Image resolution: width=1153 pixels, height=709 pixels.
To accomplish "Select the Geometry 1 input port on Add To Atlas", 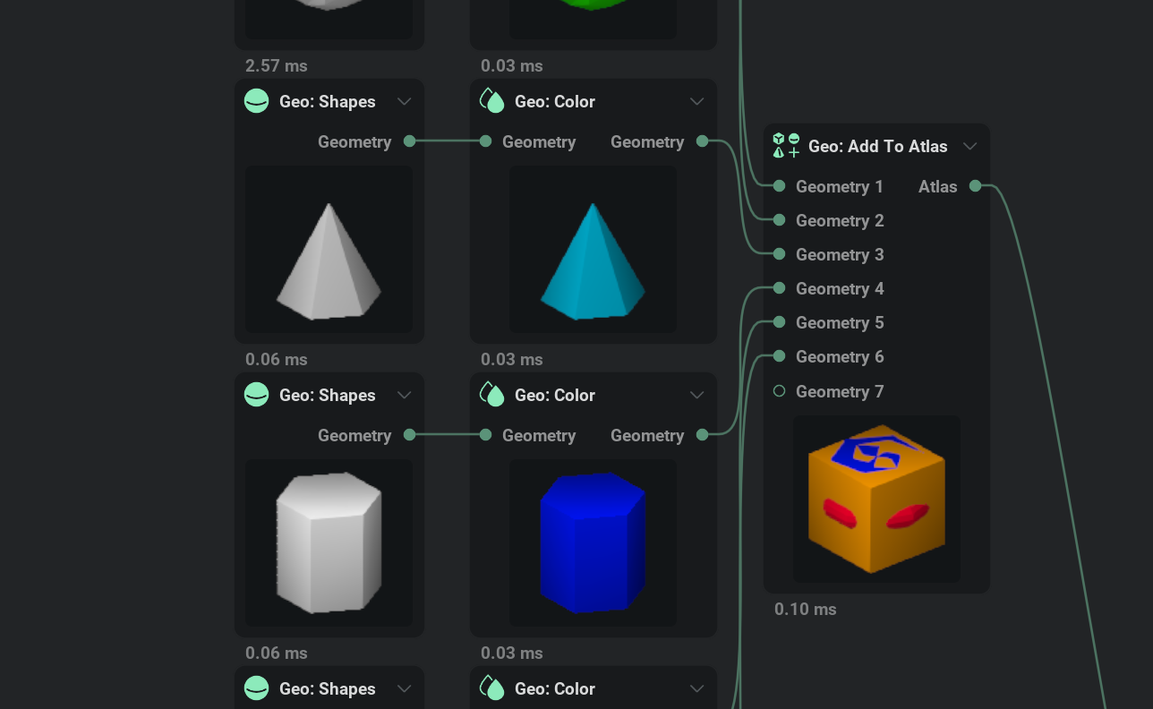I will tap(779, 186).
